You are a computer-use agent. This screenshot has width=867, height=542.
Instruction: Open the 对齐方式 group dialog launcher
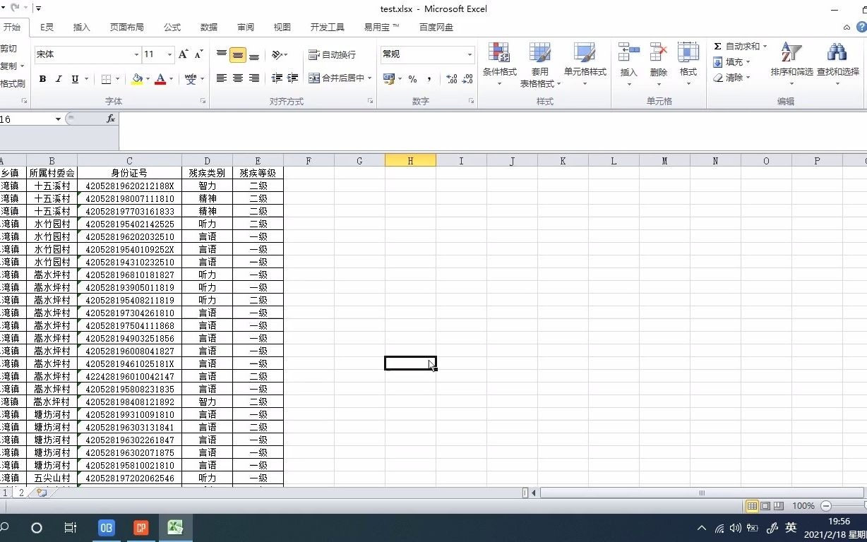tap(370, 102)
